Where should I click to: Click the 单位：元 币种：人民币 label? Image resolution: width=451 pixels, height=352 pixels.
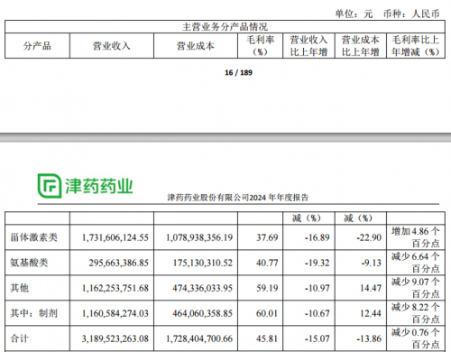point(387,14)
